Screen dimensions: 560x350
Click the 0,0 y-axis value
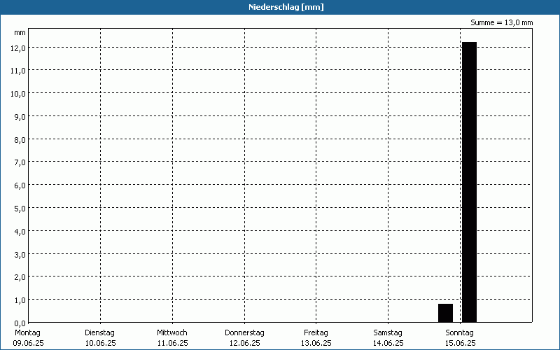pyautogui.click(x=20, y=323)
